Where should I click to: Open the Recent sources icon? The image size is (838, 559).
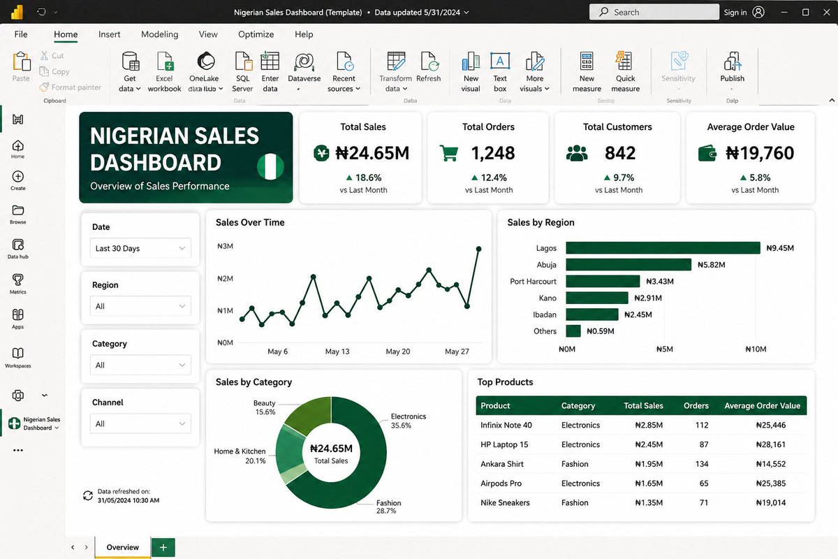[x=344, y=61]
